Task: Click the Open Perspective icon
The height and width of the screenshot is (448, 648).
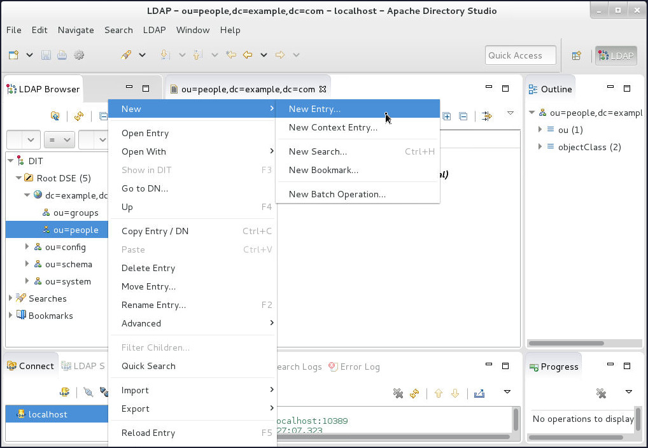Action: 577,55
